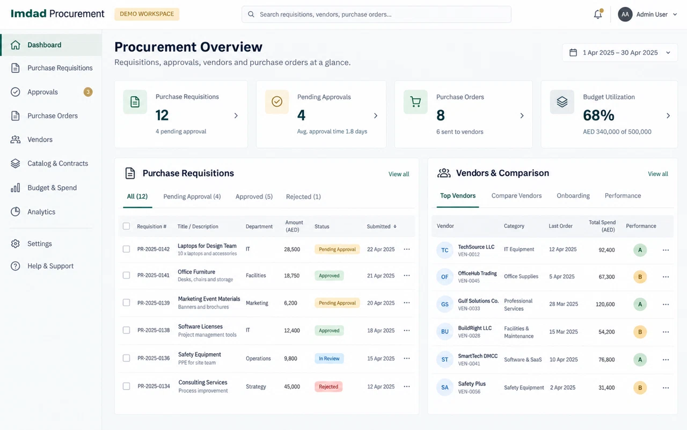This screenshot has width=687, height=430.
Task: Open the Onboarding tab
Action: (573, 196)
